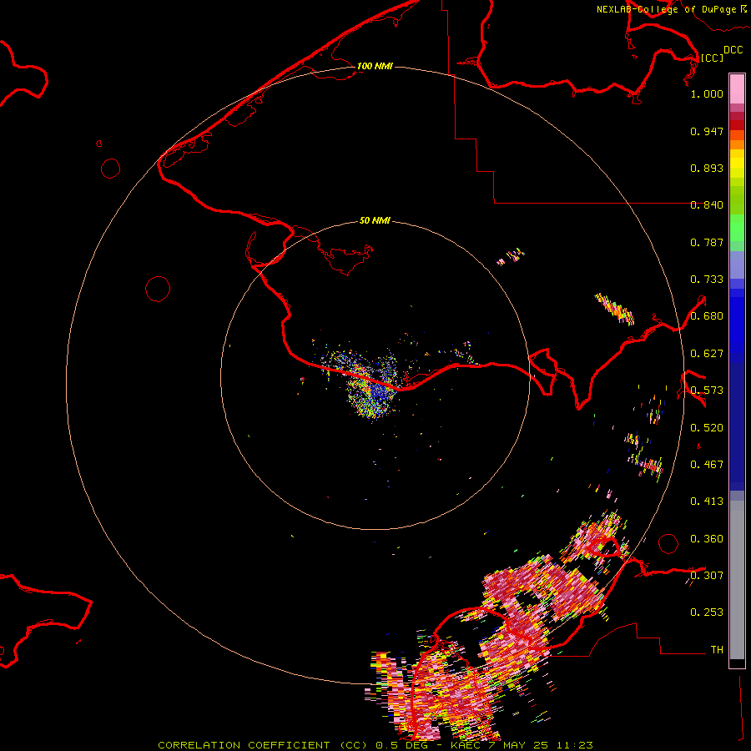Click the 0.253 scale value
The height and width of the screenshot is (751, 751).
707,612
